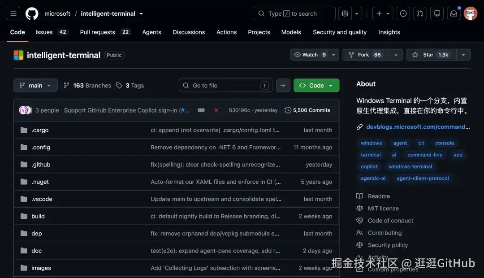Viewport: 484px width, 278px height.
Task: Switch to the Agents tab
Action: [151, 32]
